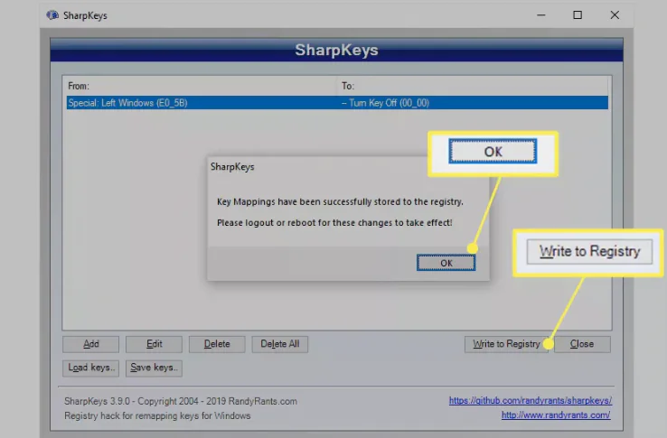Click the Turn Key Off (00_00) cell
Screen dimensions: 667x438
coord(385,103)
